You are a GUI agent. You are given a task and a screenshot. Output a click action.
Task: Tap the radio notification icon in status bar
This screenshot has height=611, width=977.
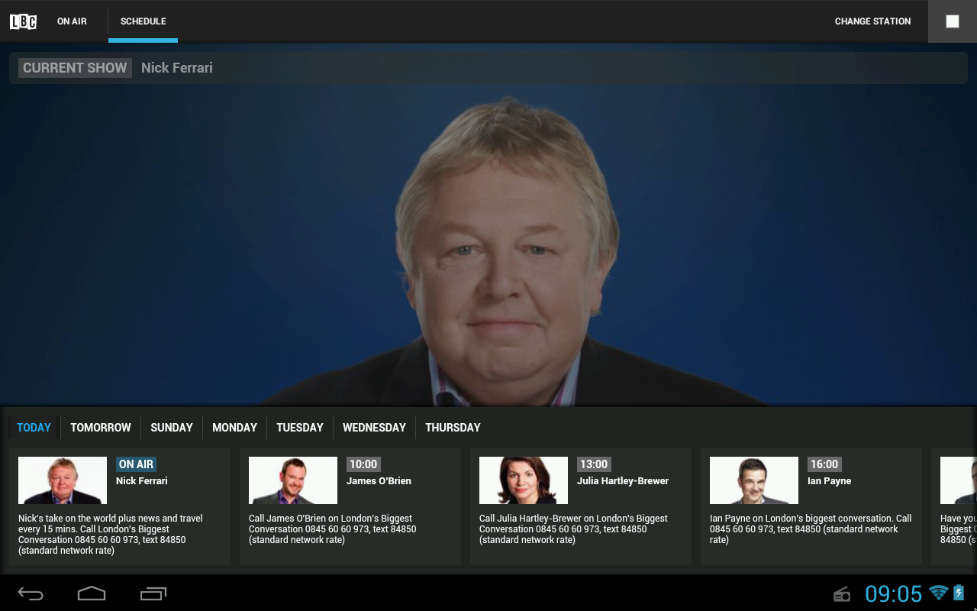(x=841, y=593)
